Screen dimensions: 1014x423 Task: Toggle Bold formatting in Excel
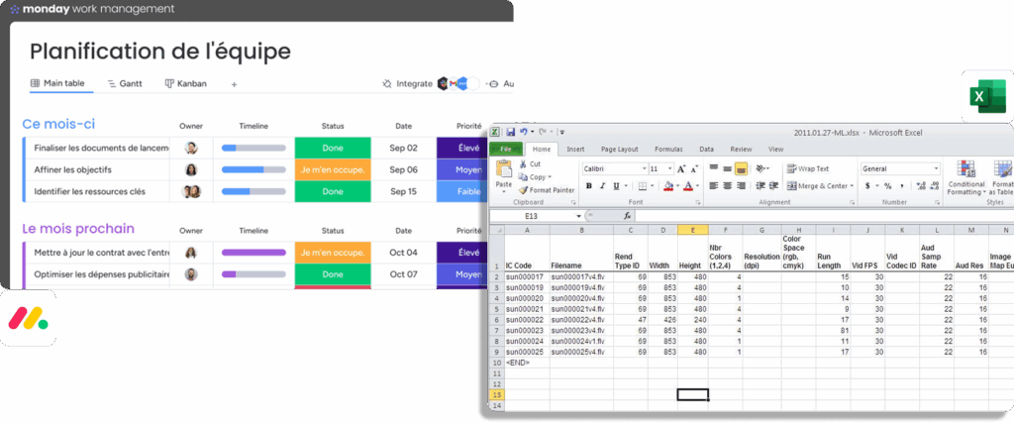click(588, 186)
